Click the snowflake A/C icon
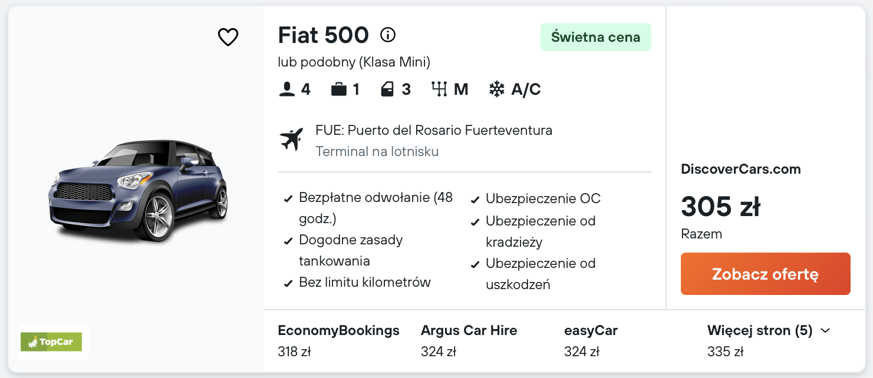This screenshot has width=873, height=378. tap(497, 89)
